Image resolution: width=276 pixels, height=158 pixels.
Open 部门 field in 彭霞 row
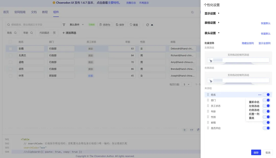[61, 49]
